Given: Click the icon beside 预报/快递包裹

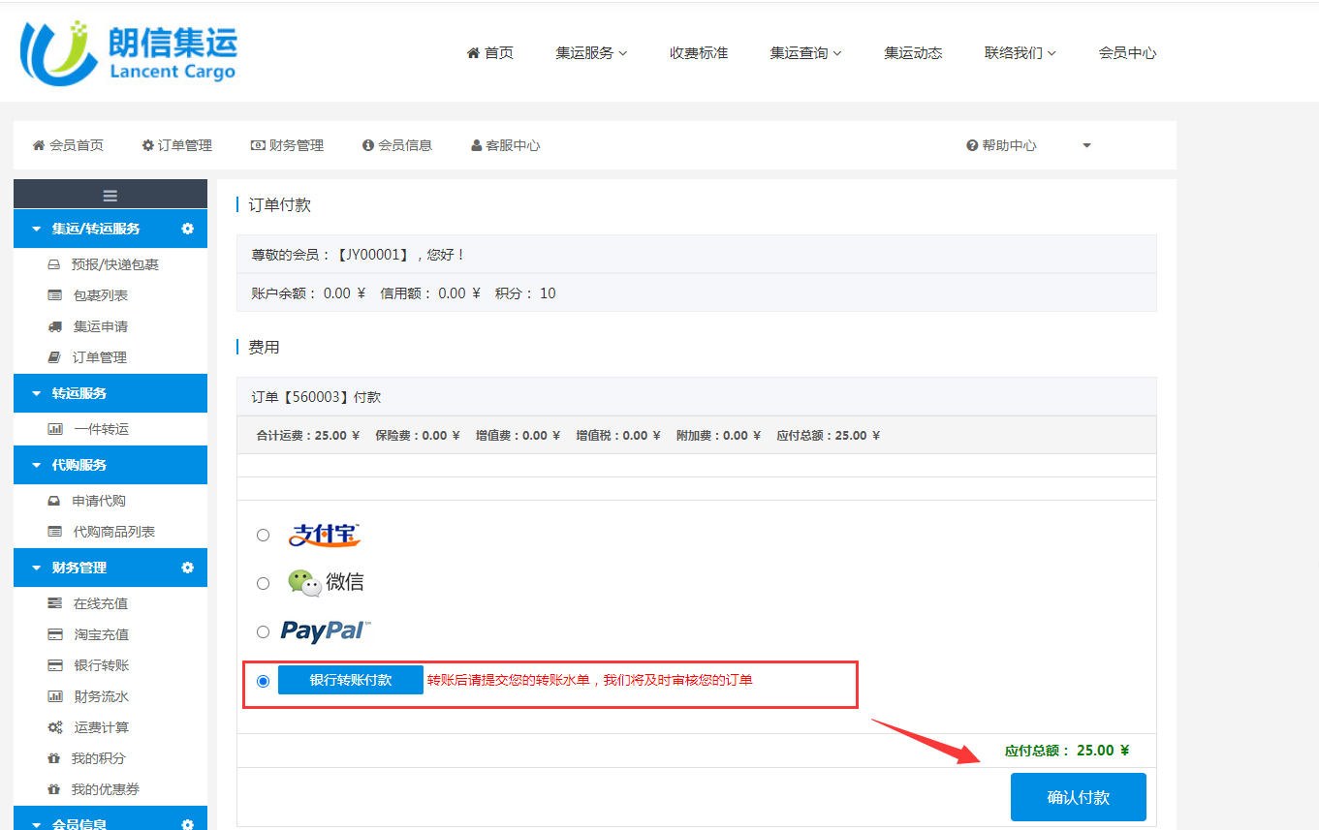Looking at the screenshot, I should click(x=54, y=264).
